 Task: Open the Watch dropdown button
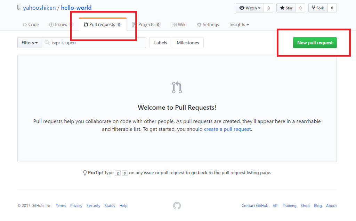point(250,8)
